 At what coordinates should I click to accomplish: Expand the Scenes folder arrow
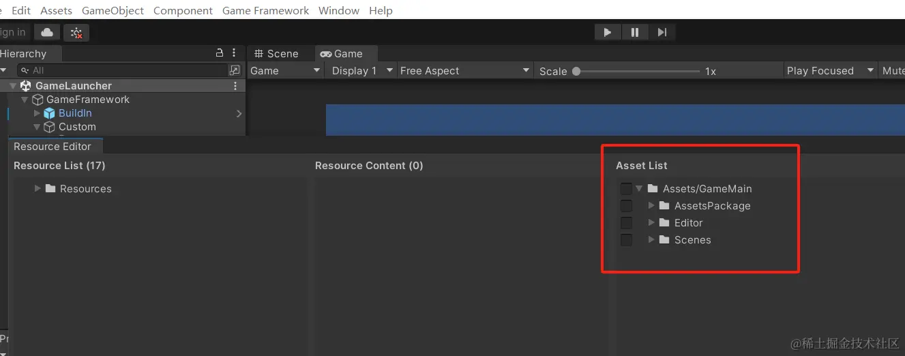coord(651,239)
